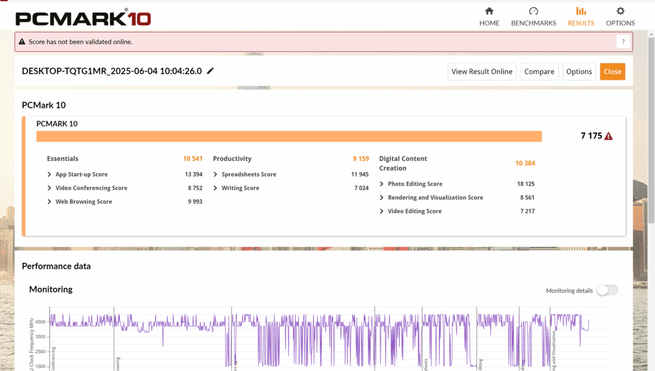Click the Score has not been validated message
Viewport: 655px width, 371px height.
[81, 42]
